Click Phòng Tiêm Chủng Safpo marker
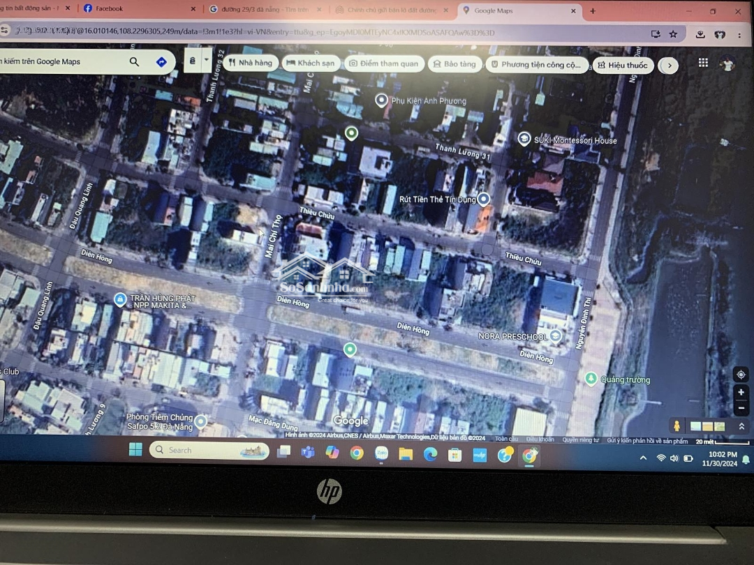Viewport: 754px width, 565px height. click(x=200, y=421)
